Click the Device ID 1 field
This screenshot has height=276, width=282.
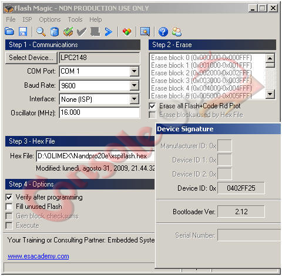pyautogui.click(x=224, y=160)
